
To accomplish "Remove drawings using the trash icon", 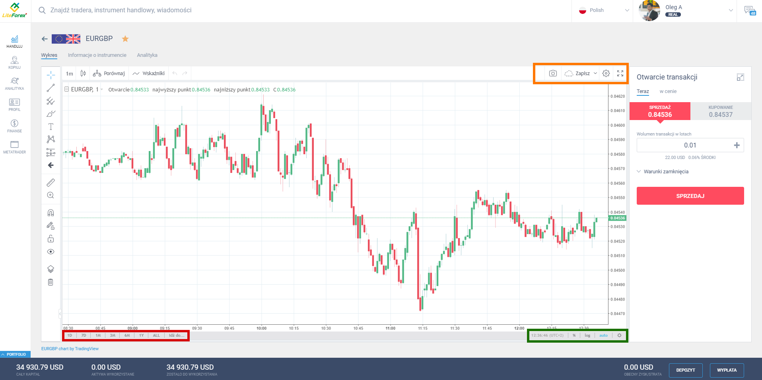I will (51, 282).
